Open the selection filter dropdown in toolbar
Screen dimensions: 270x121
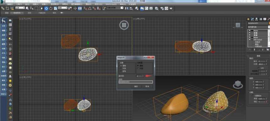[20, 8]
